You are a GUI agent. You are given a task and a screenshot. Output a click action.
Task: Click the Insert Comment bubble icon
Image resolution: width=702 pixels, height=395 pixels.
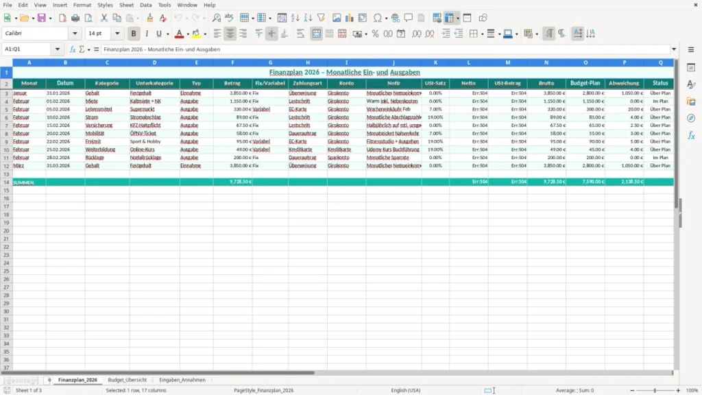pos(409,18)
